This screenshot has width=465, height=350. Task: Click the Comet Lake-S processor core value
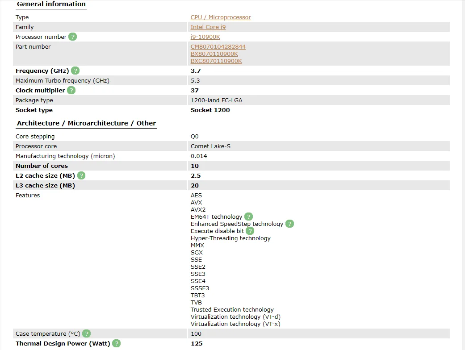click(210, 146)
